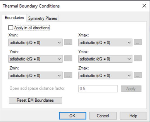Open the Zmin adiabatic dropdown
Viewport: 150px width, 122px height.
35,76
